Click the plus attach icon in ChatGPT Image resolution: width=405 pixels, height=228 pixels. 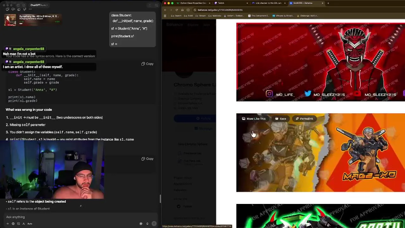8,224
